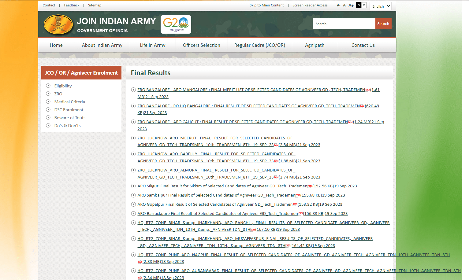Open the Agnipath menu item
Screen dimensions: 469x280
click(x=315, y=45)
